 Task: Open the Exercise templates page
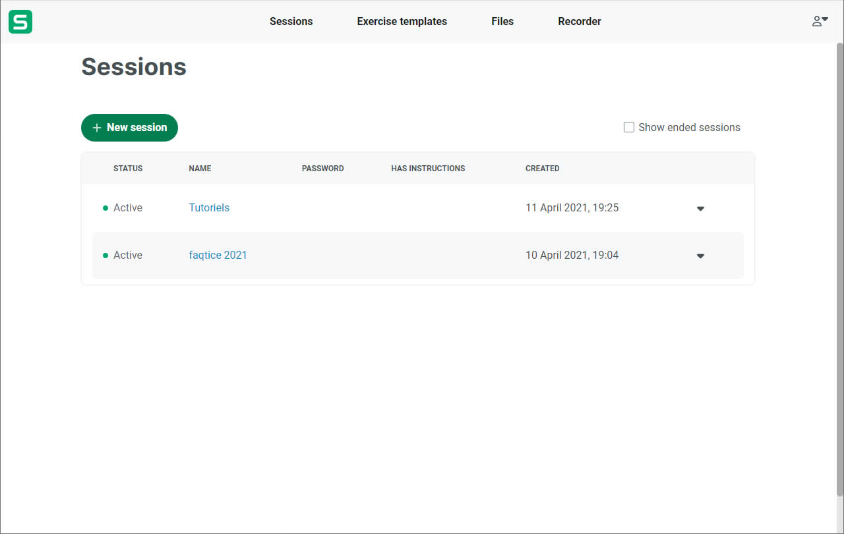402,21
